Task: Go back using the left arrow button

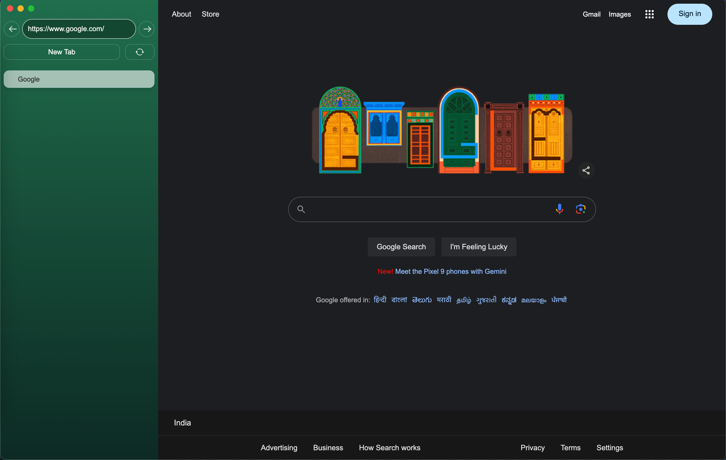Action: pos(12,29)
